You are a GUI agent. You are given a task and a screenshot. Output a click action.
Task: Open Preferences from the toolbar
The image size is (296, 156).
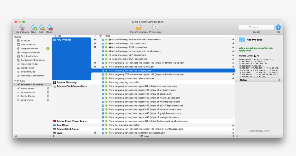(155, 28)
